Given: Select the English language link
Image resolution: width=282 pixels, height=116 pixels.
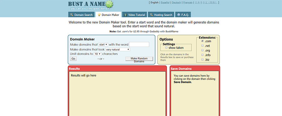Looking at the screenshot, I should (x=154, y=3).
